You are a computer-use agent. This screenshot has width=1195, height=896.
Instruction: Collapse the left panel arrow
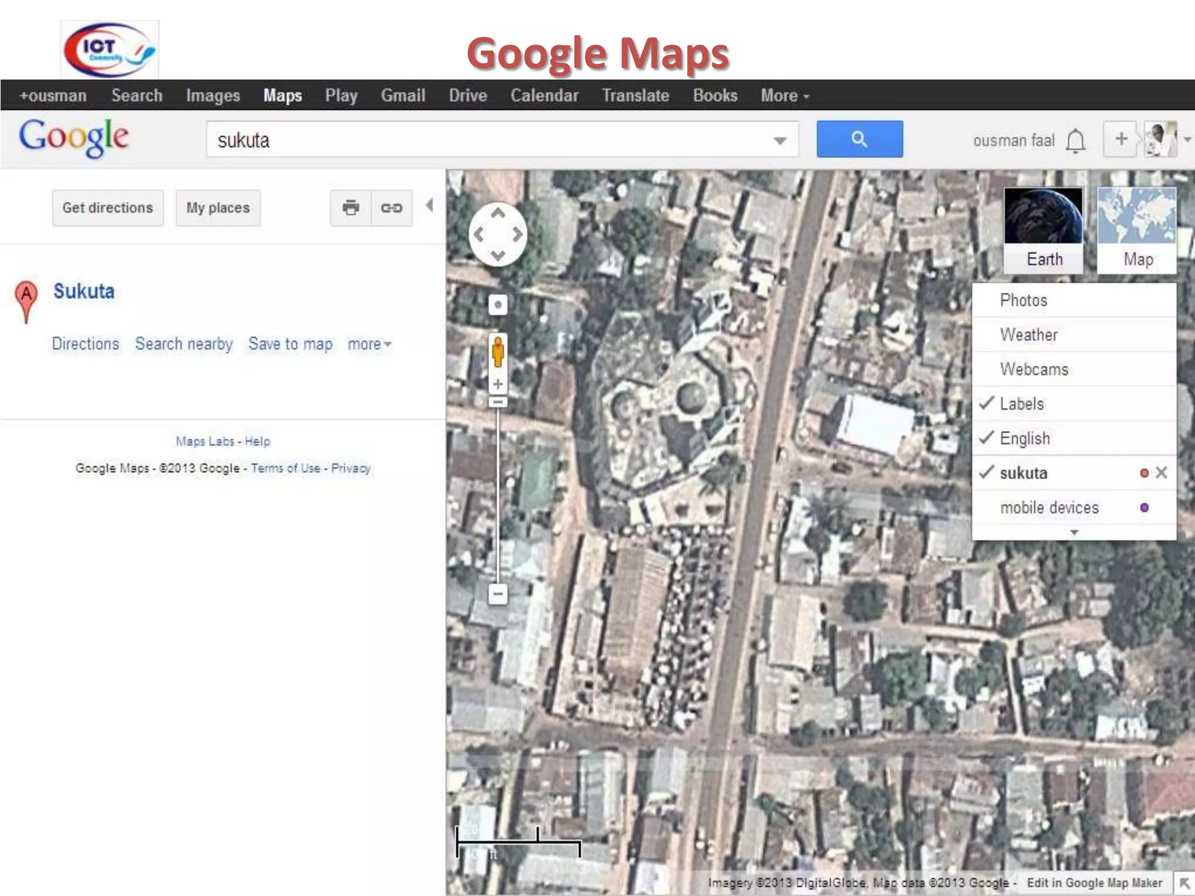coord(430,205)
